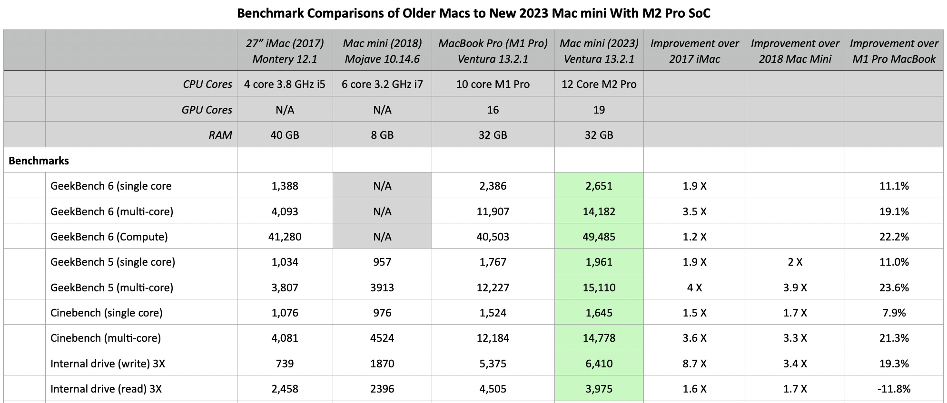Select the 'Cinebench (multi-core)' row label
This screenshot has height=403, width=947.
[106, 338]
